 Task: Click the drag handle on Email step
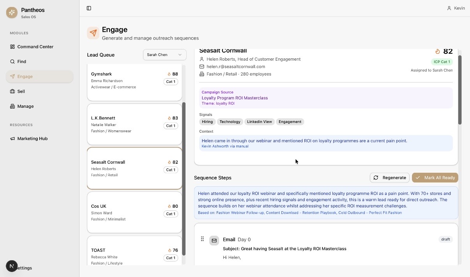[x=202, y=239]
